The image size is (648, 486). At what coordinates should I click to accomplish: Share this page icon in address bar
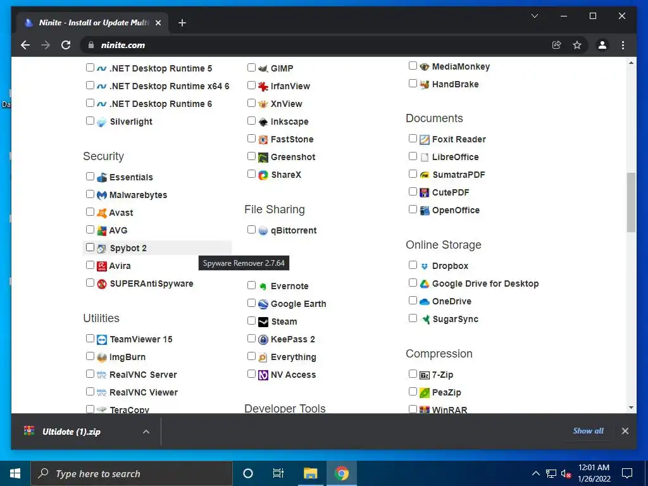click(x=557, y=45)
